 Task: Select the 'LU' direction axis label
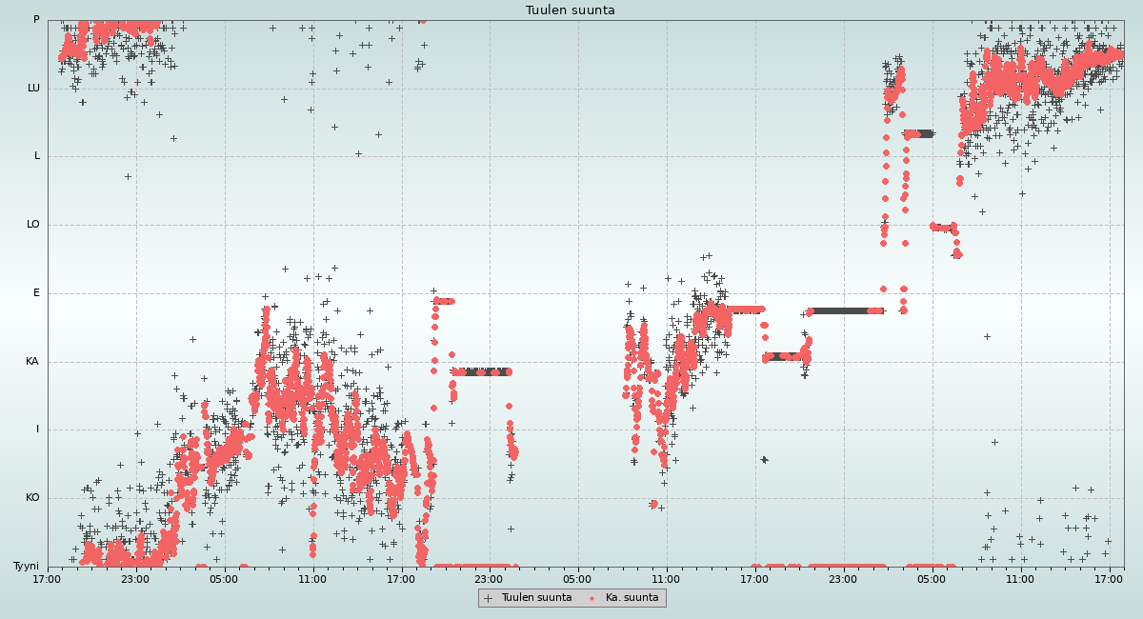[x=33, y=89]
